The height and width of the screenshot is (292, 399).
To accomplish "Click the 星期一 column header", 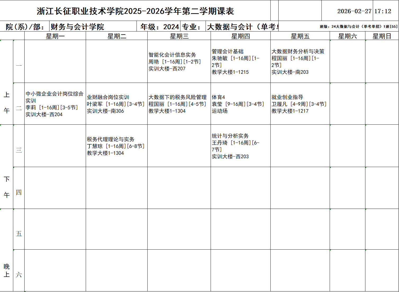I will coord(55,36).
